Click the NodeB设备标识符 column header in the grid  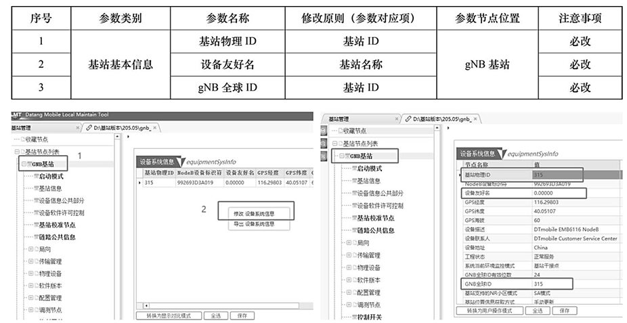coord(199,173)
